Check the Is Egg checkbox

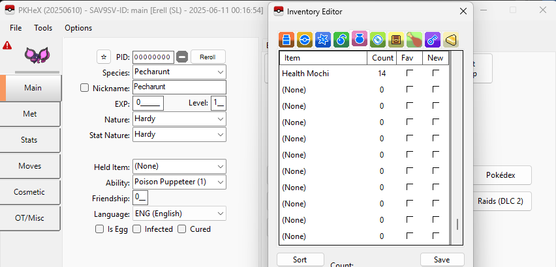click(99, 229)
